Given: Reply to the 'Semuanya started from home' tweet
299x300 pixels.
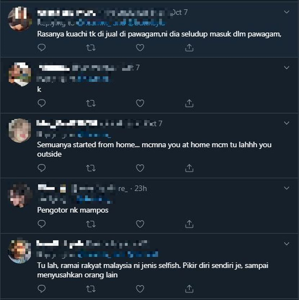Looking at the screenshot, I should point(41,168).
